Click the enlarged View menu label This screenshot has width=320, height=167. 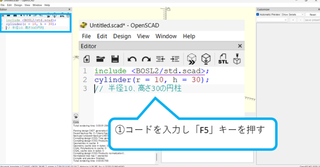tap(143, 36)
